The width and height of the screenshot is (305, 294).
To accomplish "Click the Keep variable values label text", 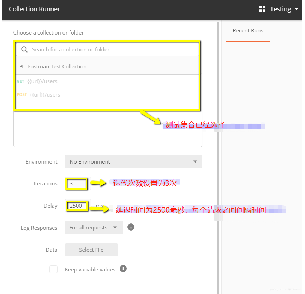I will click(90, 270).
